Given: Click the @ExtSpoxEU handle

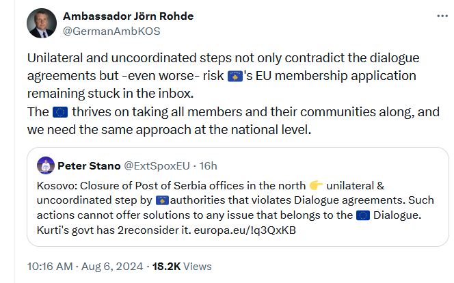Looking at the screenshot, I should click(x=157, y=166).
